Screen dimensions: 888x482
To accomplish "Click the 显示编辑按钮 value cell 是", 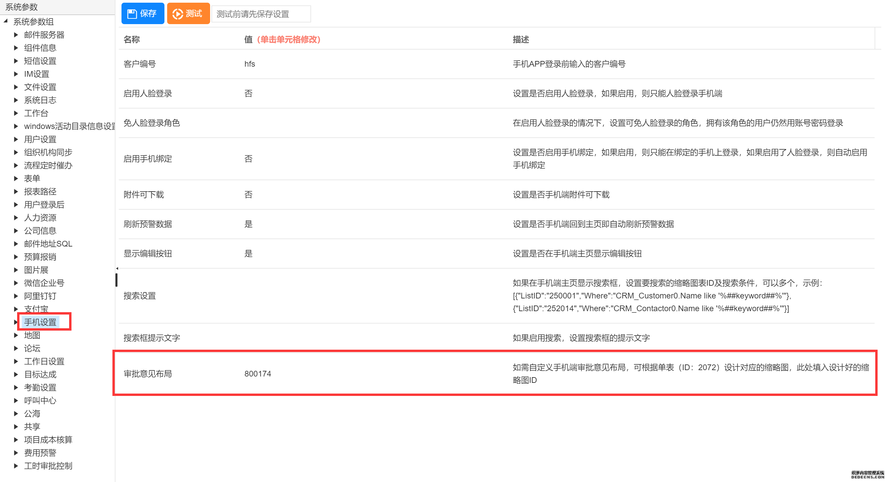I will pos(249,254).
